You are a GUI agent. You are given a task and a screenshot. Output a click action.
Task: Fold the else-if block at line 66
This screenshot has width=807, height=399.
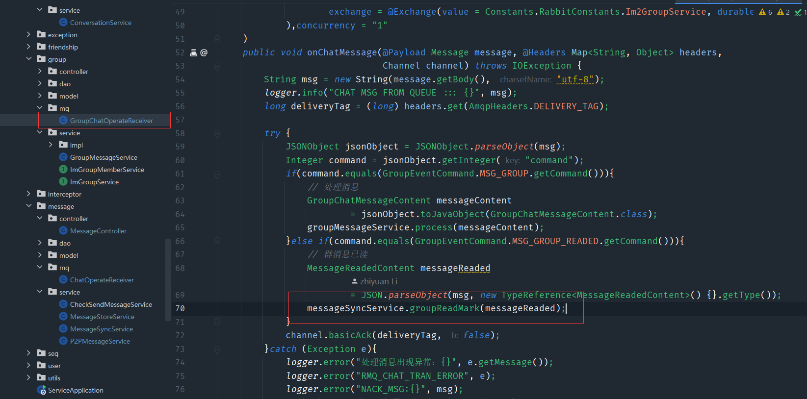point(217,241)
